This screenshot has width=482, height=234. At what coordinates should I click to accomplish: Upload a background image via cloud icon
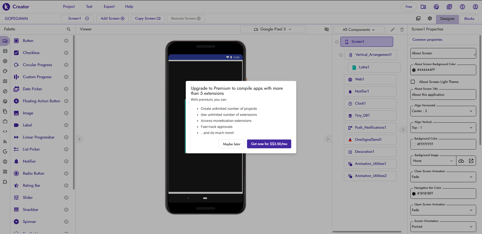coord(461,161)
